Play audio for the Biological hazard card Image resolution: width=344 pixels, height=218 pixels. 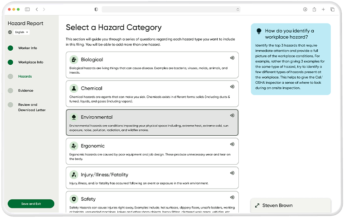point(232,58)
